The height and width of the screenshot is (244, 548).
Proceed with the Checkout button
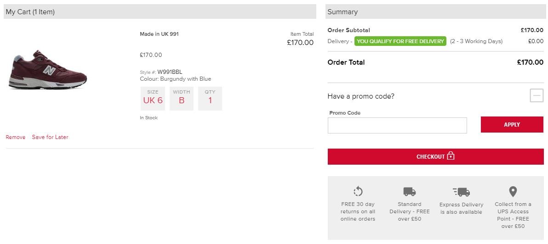coord(435,156)
